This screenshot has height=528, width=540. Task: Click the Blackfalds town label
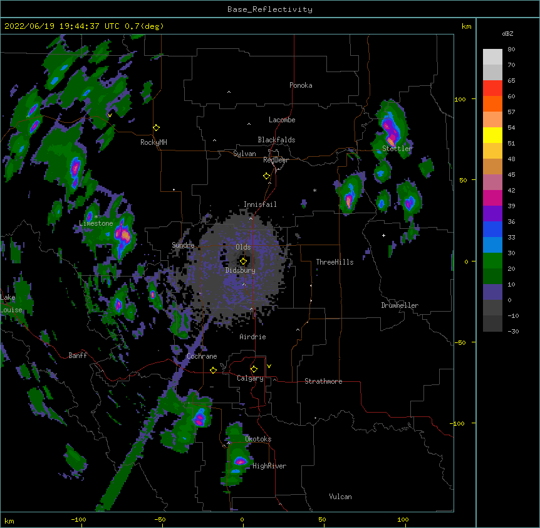(276, 140)
